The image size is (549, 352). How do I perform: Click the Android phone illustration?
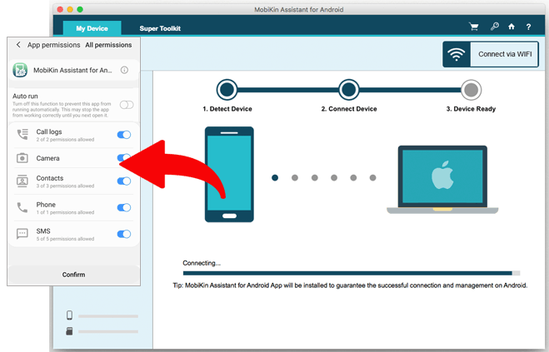point(229,174)
